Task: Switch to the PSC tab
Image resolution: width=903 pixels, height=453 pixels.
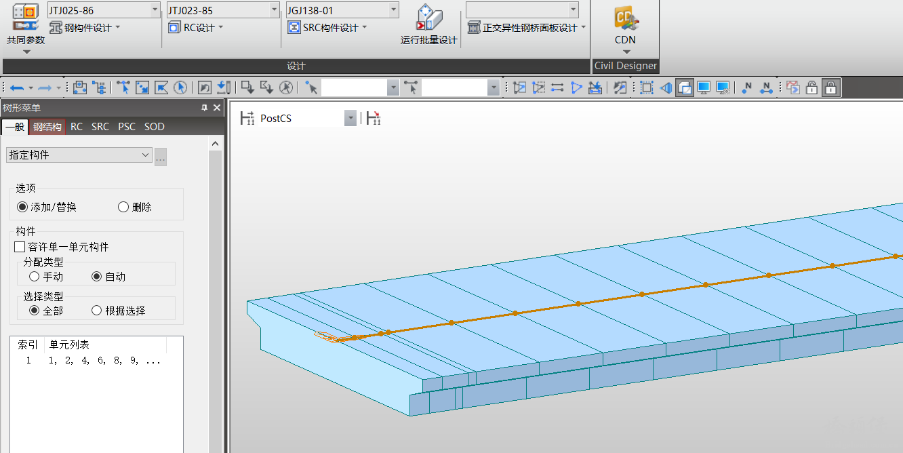Action: [x=127, y=127]
